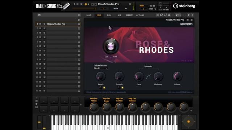Solo slot 1 Rose&Rhodes Pro
This screenshot has height=130, width=232.
(44, 24)
